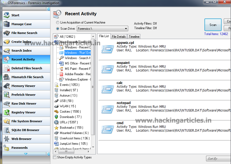
Task: Click the cmd run entry icon
Action: tap(108, 129)
